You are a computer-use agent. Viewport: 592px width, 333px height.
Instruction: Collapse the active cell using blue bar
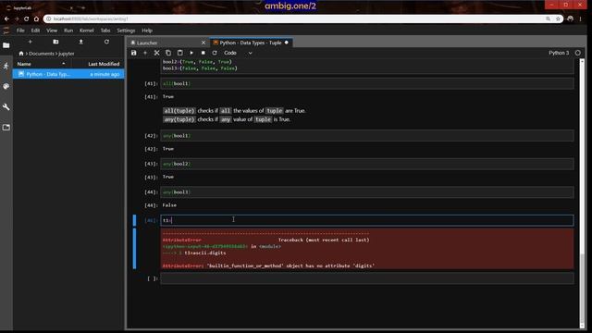tap(134, 220)
